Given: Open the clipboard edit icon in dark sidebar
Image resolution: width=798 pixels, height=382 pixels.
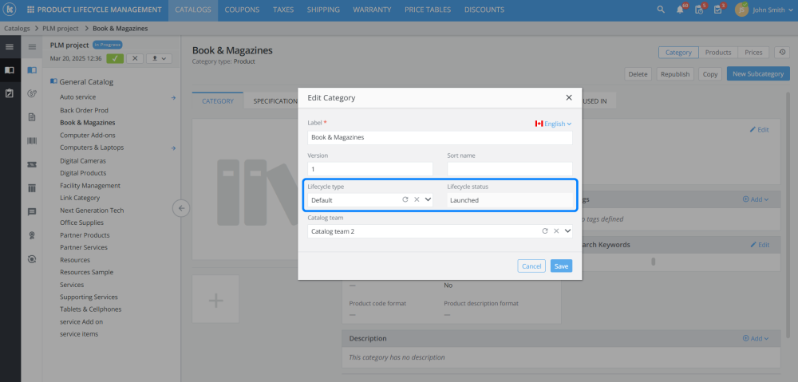Looking at the screenshot, I should [x=9, y=93].
